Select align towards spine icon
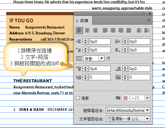The image size is (165, 128). (139, 31)
